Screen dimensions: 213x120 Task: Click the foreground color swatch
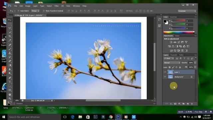point(165,21)
